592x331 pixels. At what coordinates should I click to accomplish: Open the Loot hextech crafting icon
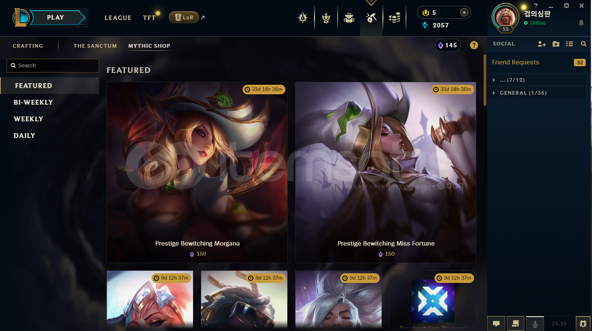(371, 17)
